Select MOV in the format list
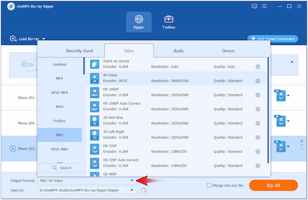 [60, 107]
